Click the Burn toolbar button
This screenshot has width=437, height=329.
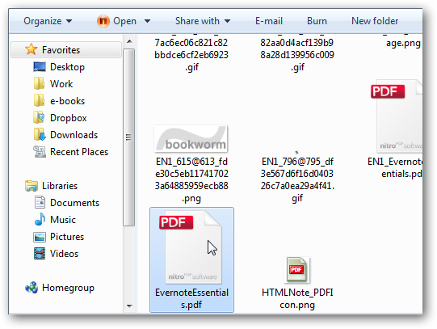coord(317,21)
